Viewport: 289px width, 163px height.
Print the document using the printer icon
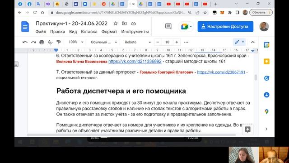click(42, 42)
